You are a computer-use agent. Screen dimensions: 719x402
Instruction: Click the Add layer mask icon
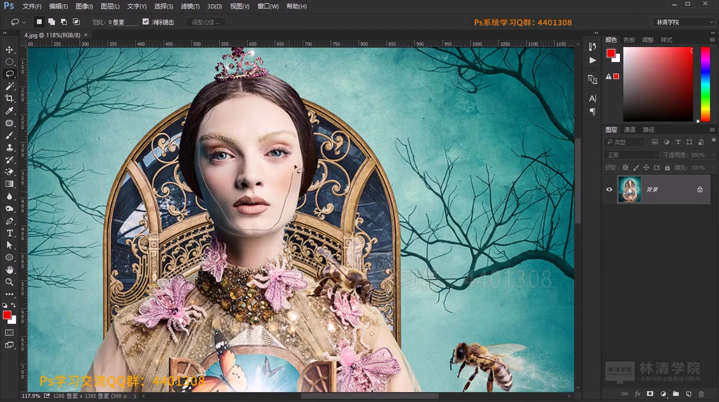click(650, 394)
